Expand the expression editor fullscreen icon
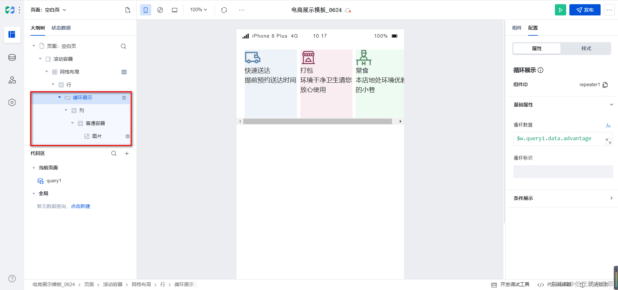 608,141
